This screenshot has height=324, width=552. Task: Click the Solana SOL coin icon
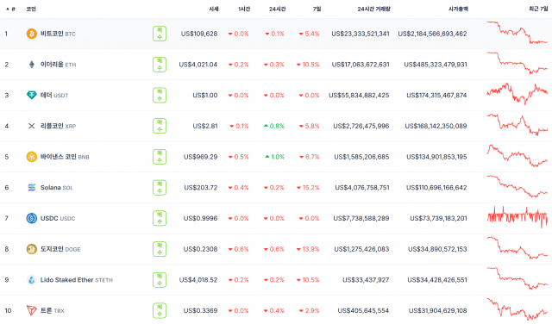click(x=31, y=188)
